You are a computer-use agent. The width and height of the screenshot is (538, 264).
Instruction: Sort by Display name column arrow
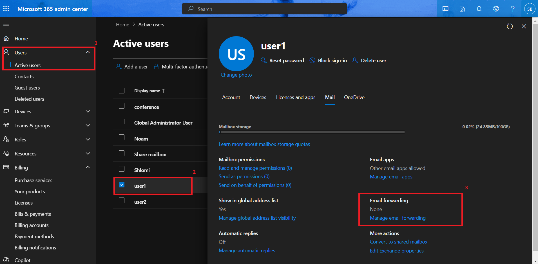(x=163, y=91)
